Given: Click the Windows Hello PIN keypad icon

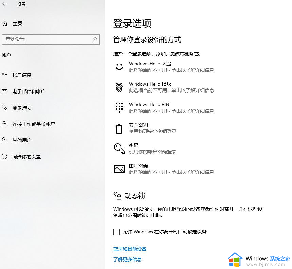Looking at the screenshot, I should [x=119, y=107].
